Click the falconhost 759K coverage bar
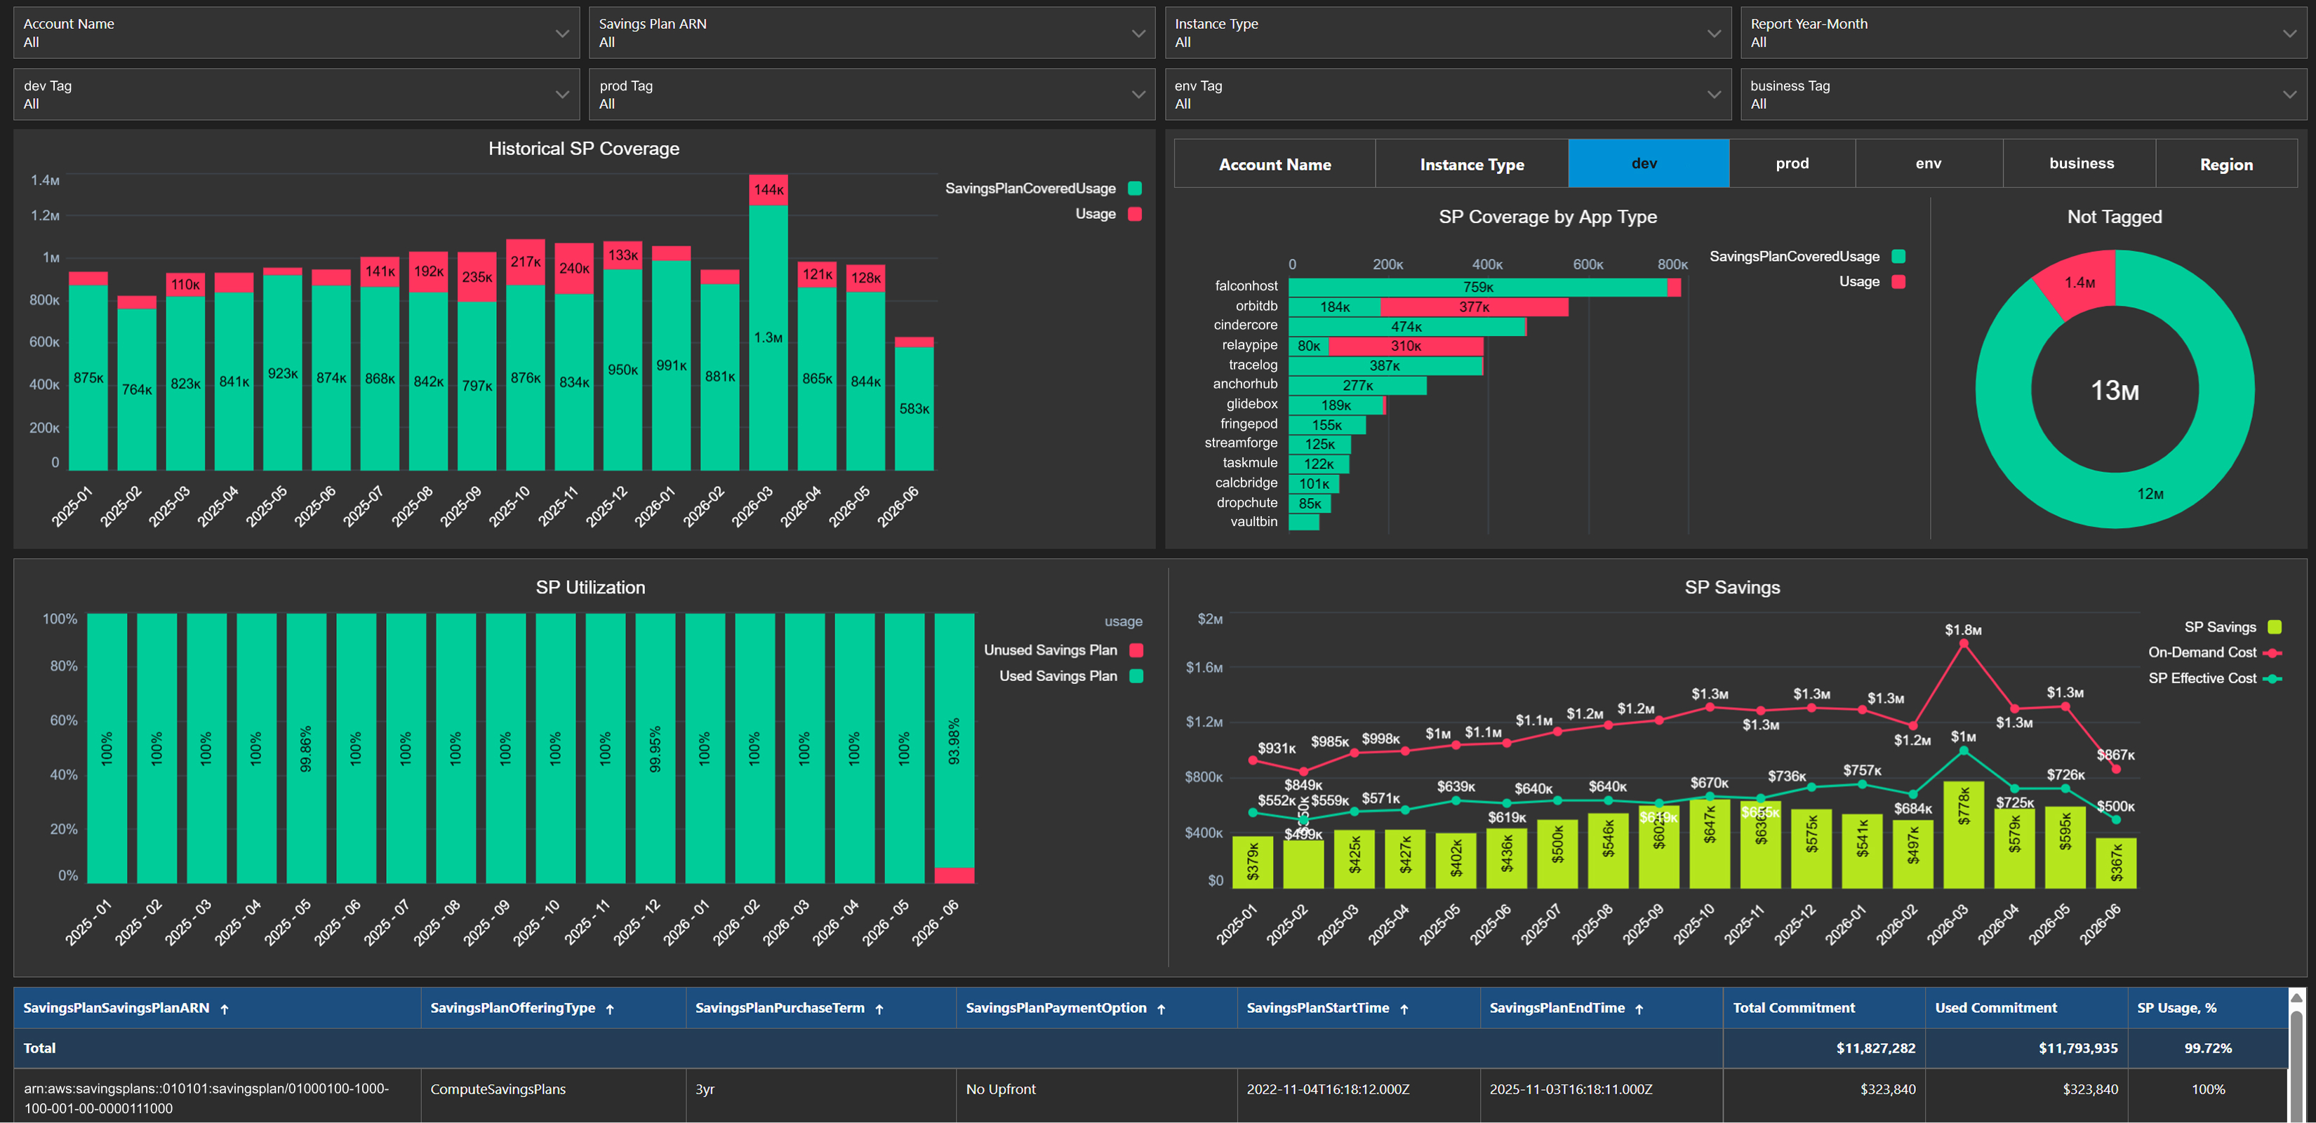Image resolution: width=2316 pixels, height=1123 pixels. tap(1477, 288)
